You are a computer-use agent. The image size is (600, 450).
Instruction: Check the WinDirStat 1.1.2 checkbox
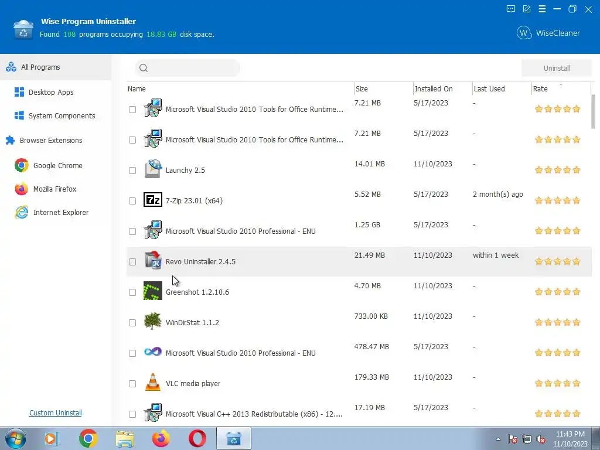point(132,323)
